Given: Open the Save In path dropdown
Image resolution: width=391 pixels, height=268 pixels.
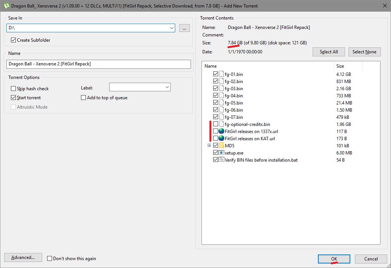Looking at the screenshot, I should 171,28.
